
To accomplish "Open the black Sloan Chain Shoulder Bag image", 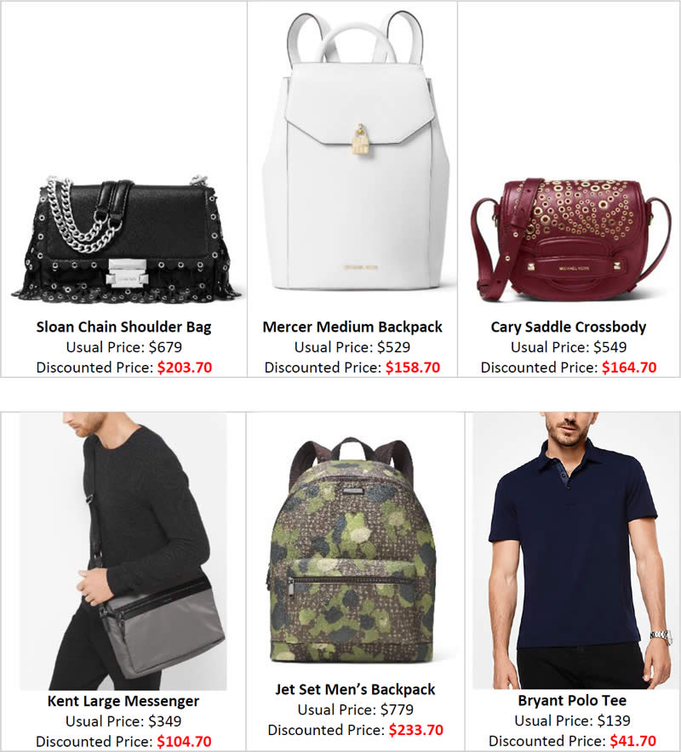I will 125,240.
